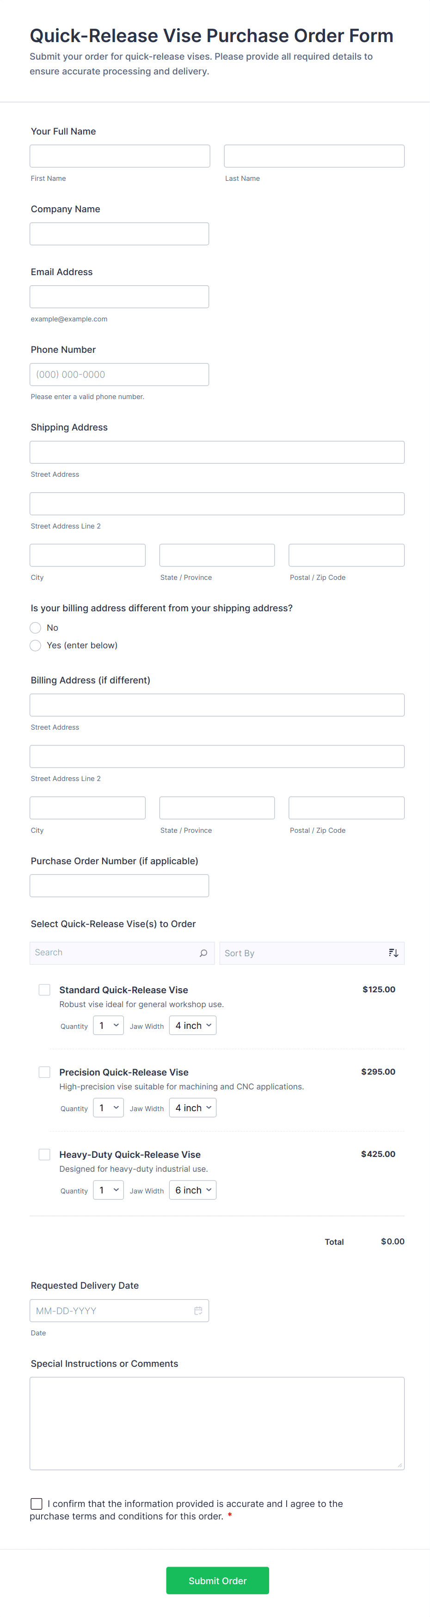Select 'Yes (enter below)' radio option

pos(36,646)
